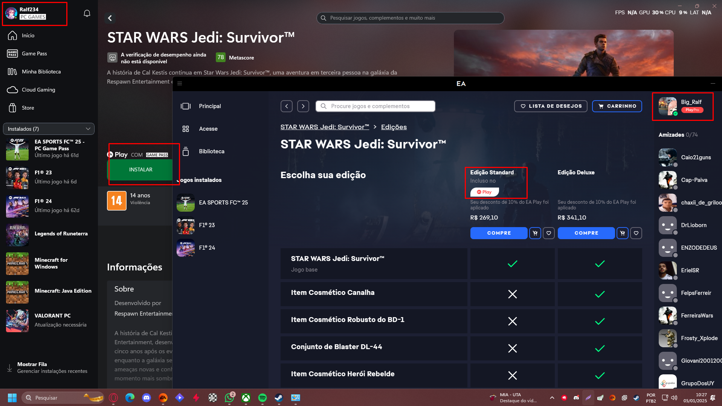
Task: Open Windows Start menu
Action: pyautogui.click(x=12, y=398)
